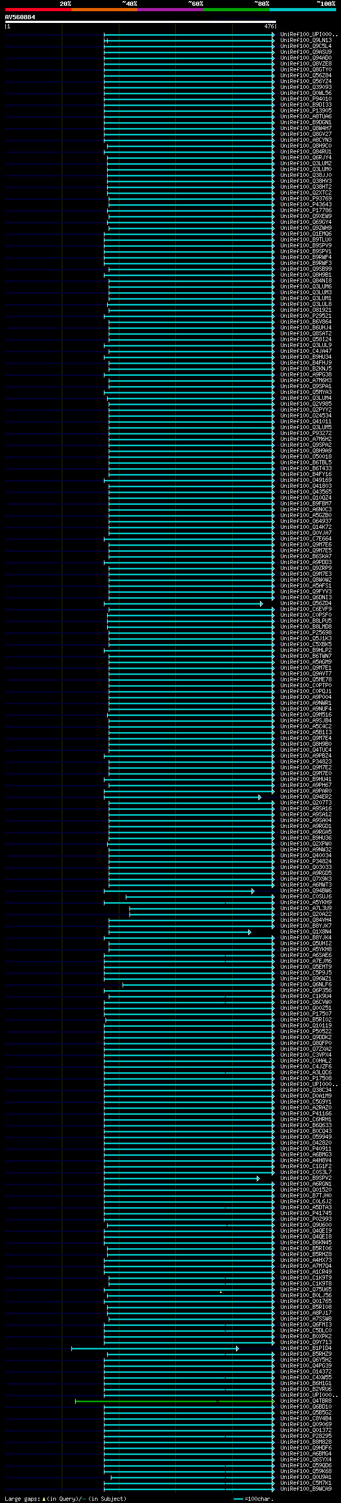Select hit label UniRef100_P50522
Screen dimensions: 341x1503
tap(305, 1032)
